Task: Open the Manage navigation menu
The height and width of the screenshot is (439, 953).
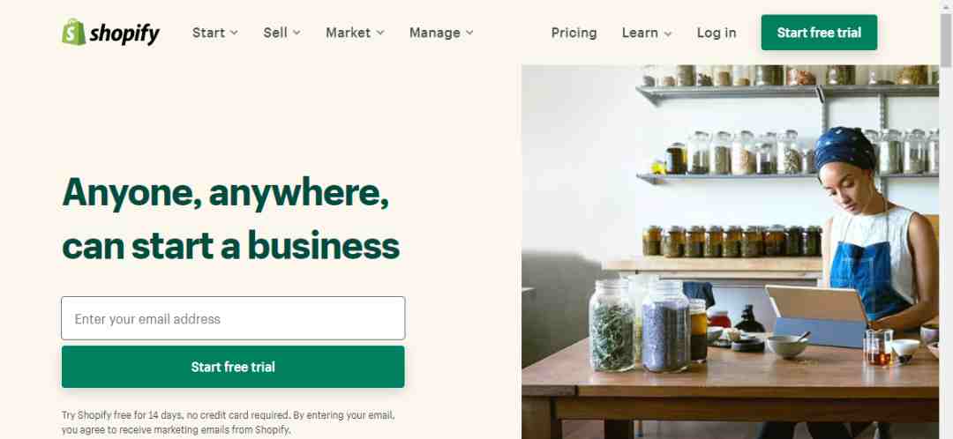Action: tap(434, 33)
